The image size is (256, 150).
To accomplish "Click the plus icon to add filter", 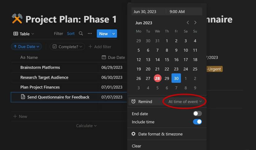I will [x=90, y=47].
